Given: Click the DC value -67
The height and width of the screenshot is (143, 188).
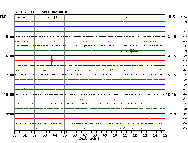Looking at the screenshot, I should [x=185, y=89].
